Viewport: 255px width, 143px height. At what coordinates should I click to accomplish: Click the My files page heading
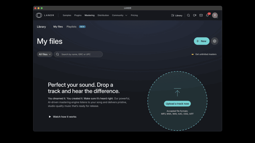click(50, 41)
